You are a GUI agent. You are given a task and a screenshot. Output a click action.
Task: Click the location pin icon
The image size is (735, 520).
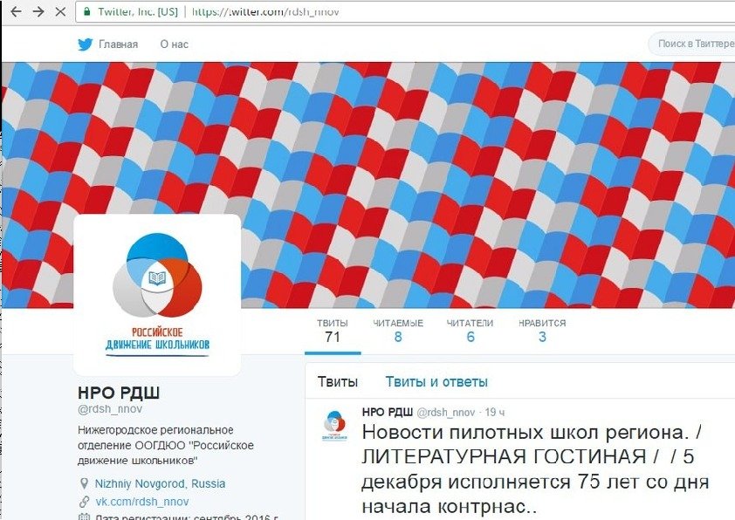coord(84,483)
